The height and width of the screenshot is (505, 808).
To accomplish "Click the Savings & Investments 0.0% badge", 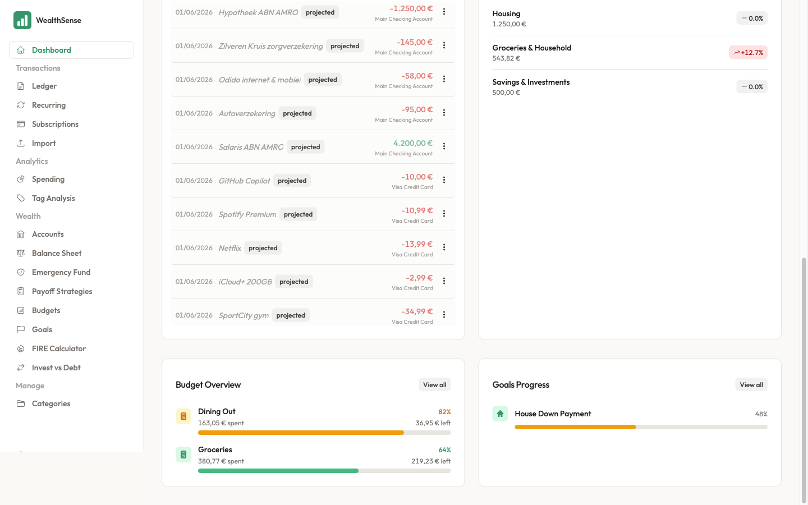I will 752,87.
